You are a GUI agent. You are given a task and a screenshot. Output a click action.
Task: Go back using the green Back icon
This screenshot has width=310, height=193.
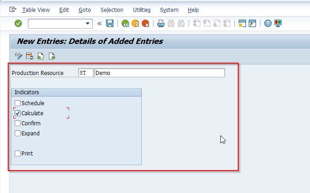pyautogui.click(x=125, y=23)
